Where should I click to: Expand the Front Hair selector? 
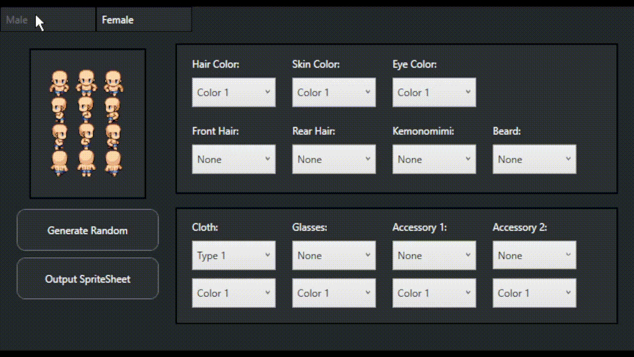pos(233,159)
